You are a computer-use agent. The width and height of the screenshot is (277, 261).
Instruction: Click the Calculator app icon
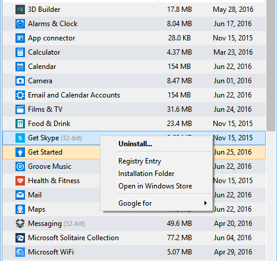pos(20,52)
